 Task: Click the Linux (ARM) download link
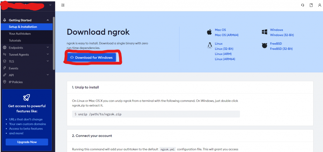(223, 54)
